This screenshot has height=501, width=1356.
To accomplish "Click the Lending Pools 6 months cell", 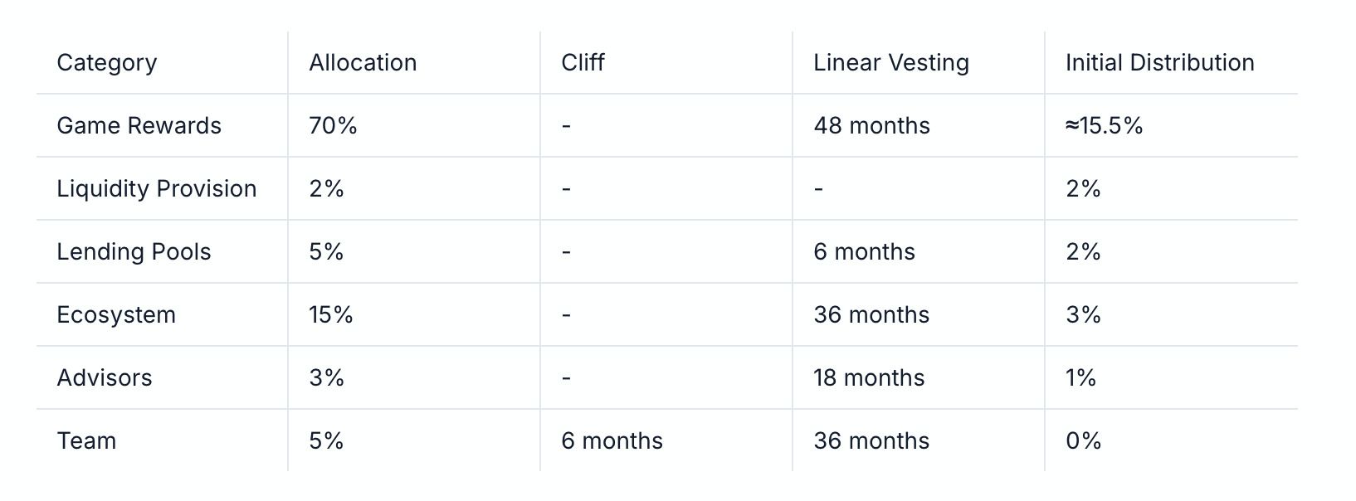I will tap(864, 252).
